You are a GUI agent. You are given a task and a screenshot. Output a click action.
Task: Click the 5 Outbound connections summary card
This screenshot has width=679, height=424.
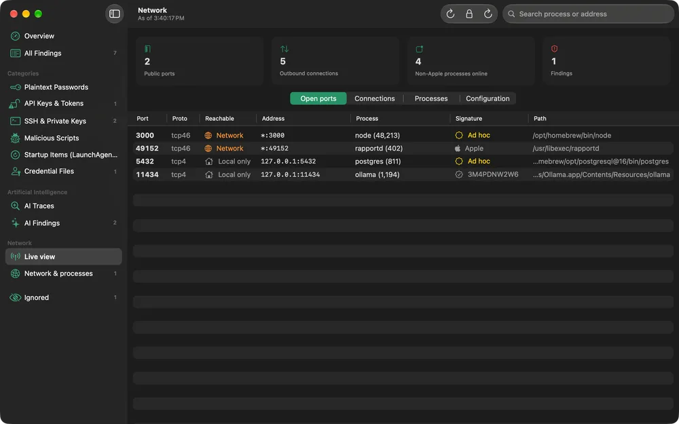click(x=335, y=61)
